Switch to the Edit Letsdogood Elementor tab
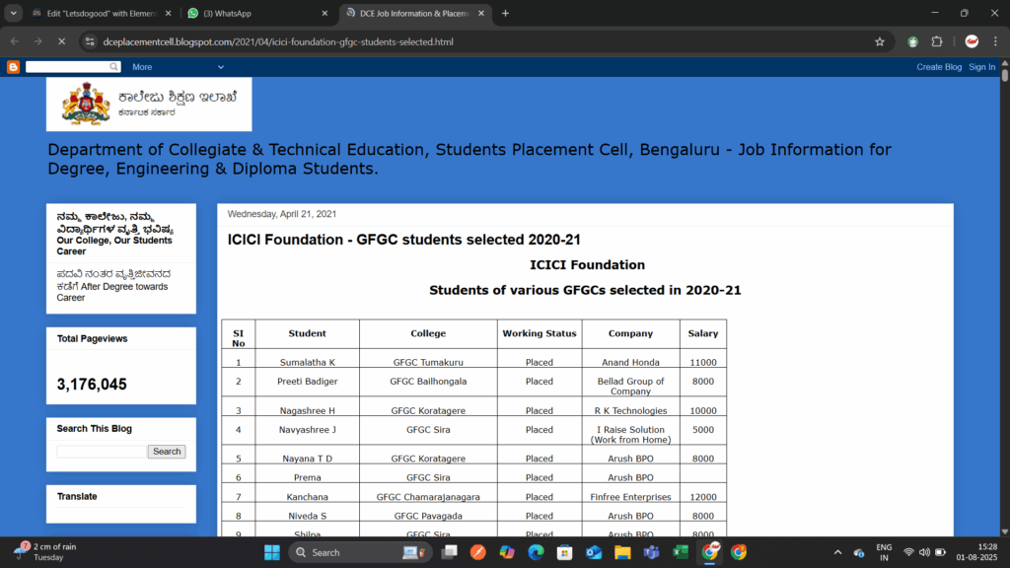Image resolution: width=1010 pixels, height=568 pixels. [x=99, y=14]
